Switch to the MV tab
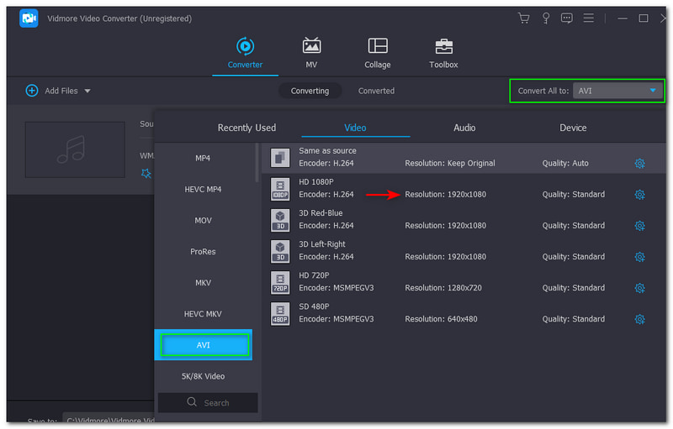673x429 pixels. [x=311, y=53]
